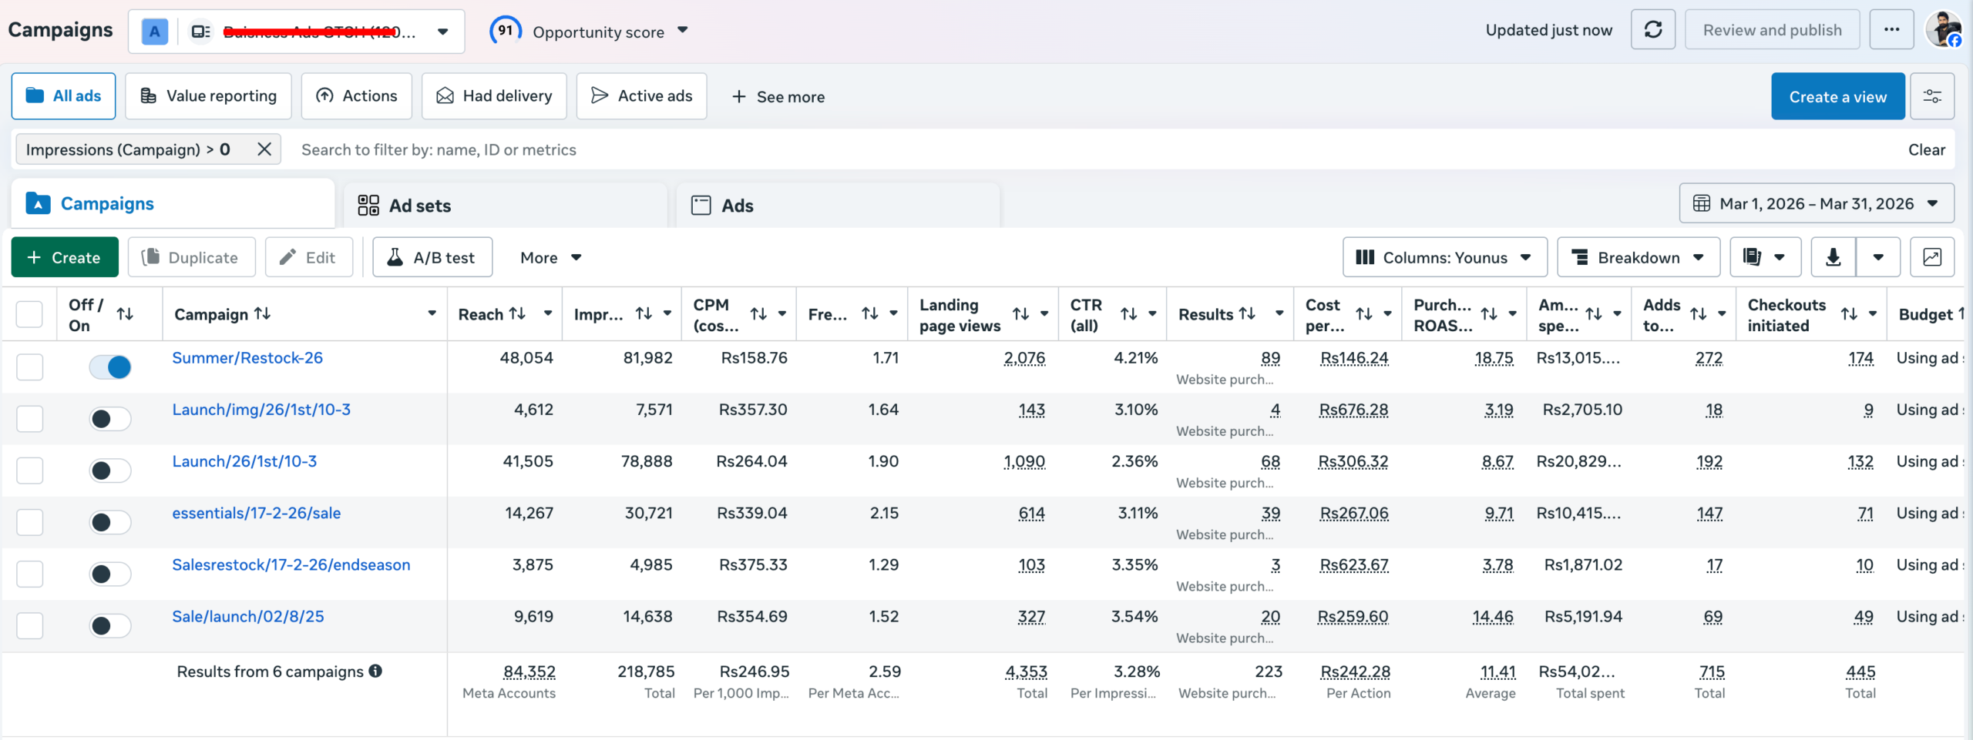The height and width of the screenshot is (740, 1973).
Task: Open the three-dots more options menu
Action: pos(1891,30)
